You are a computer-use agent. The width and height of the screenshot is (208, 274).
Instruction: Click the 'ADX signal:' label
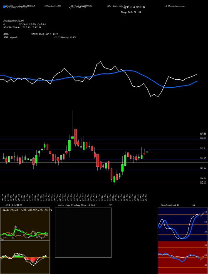[x=10, y=37]
